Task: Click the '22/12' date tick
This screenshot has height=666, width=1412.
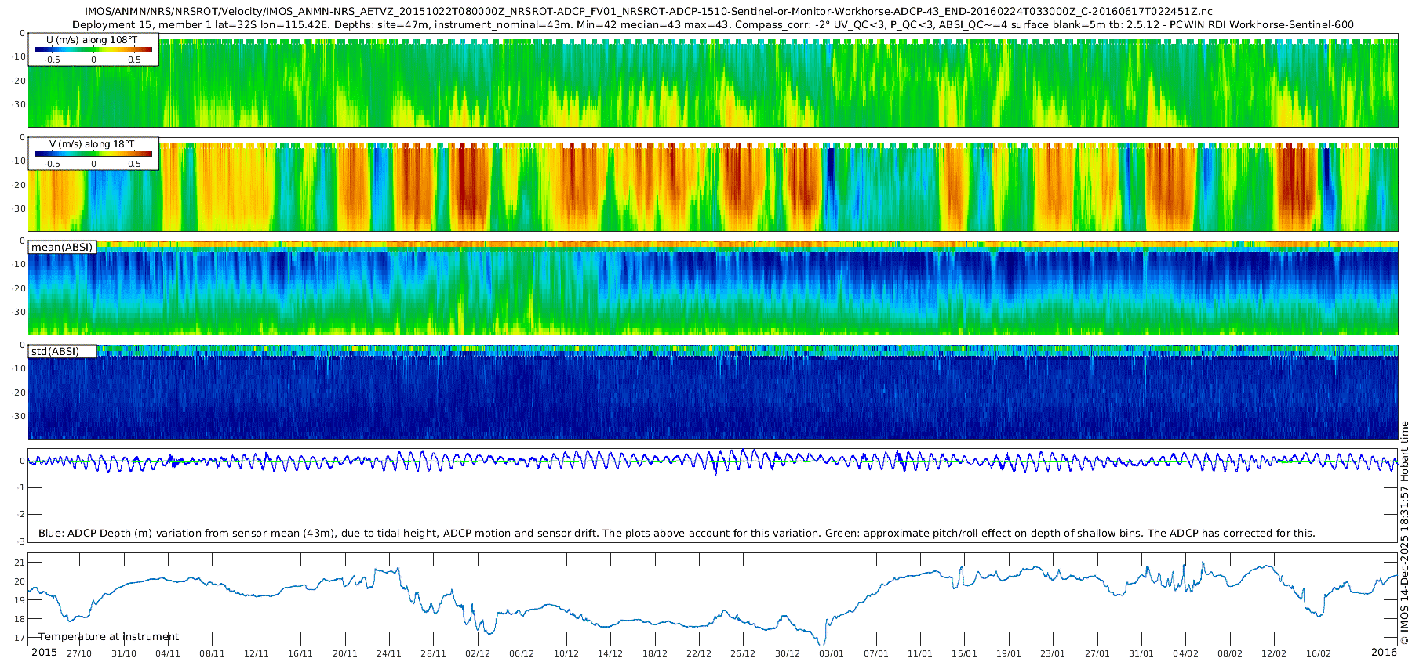Action: [x=699, y=654]
